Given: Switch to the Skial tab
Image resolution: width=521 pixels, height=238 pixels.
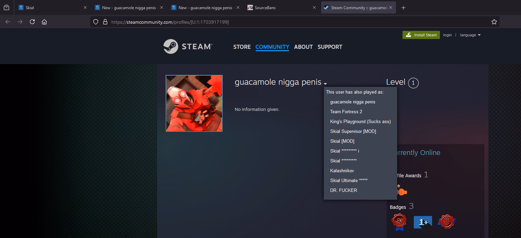Looking at the screenshot, I should [52, 7].
